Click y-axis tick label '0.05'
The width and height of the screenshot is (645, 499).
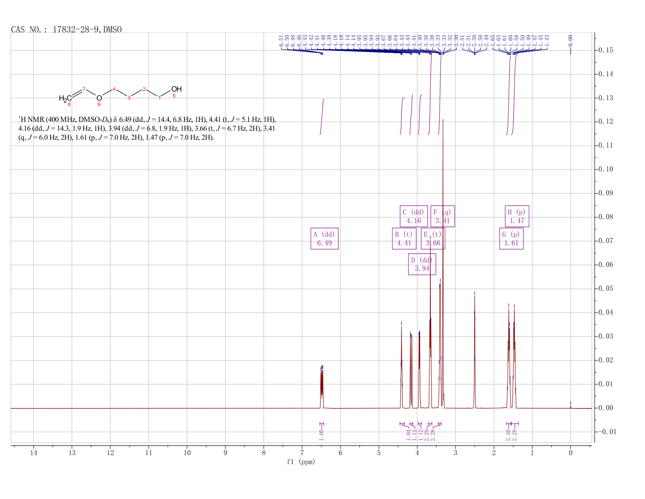point(605,289)
